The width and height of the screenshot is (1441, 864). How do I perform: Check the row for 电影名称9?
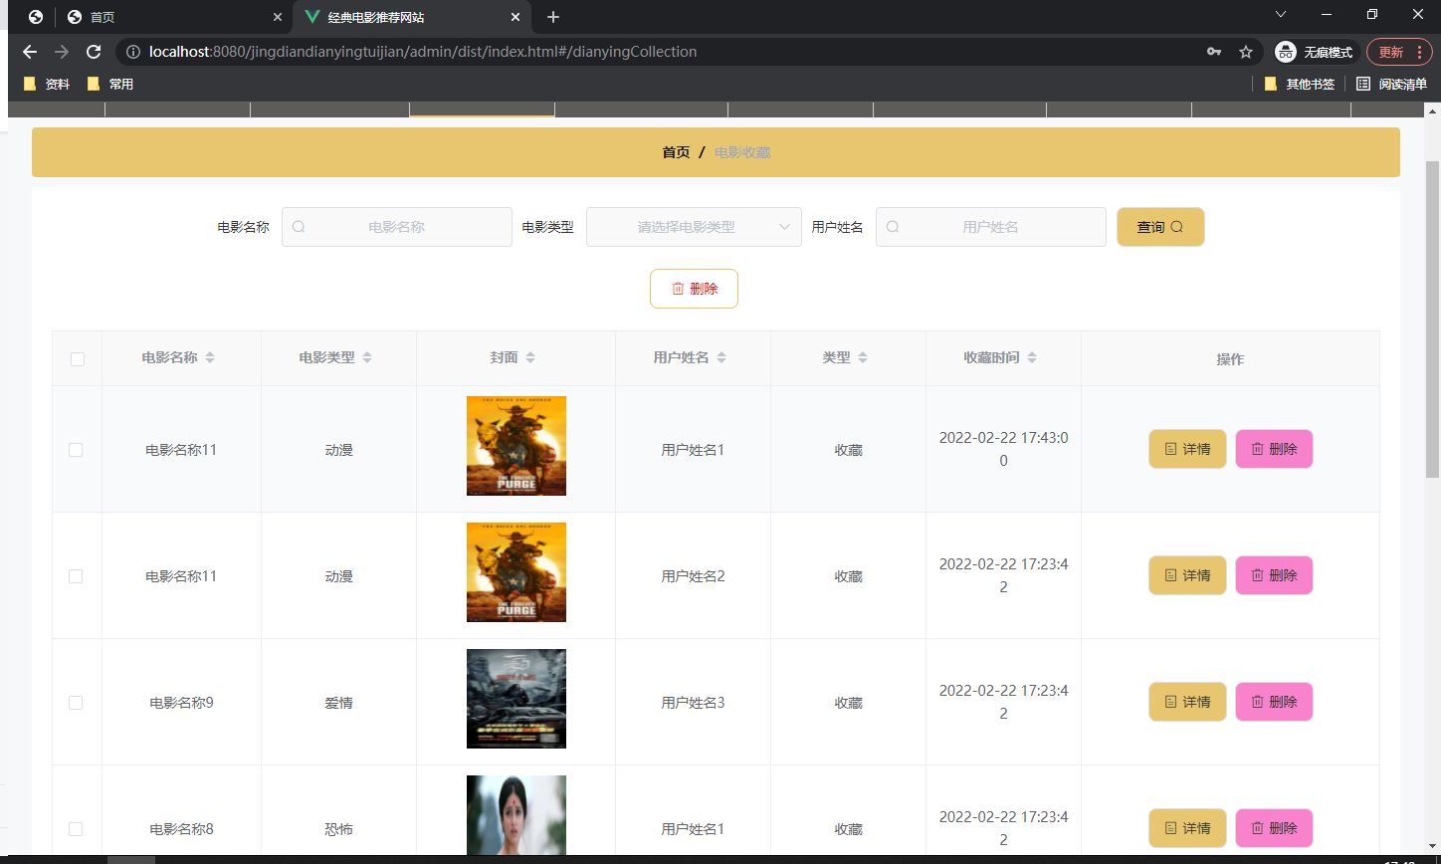(x=76, y=703)
